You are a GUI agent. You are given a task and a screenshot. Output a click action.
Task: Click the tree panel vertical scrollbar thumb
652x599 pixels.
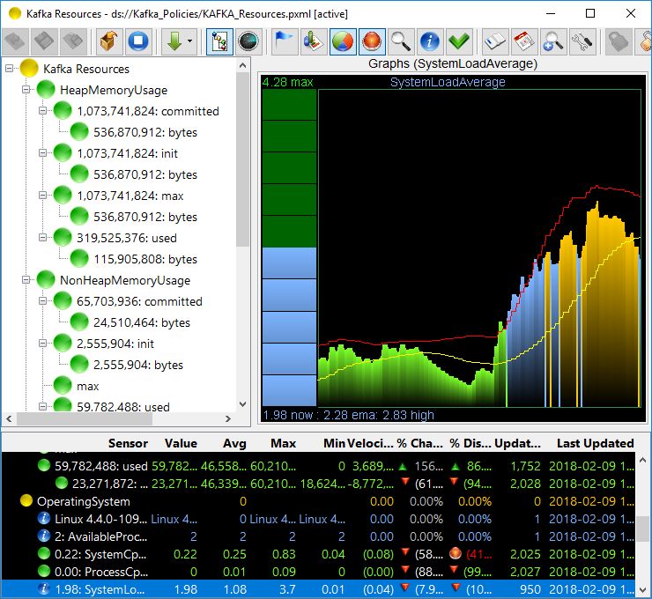242,159
